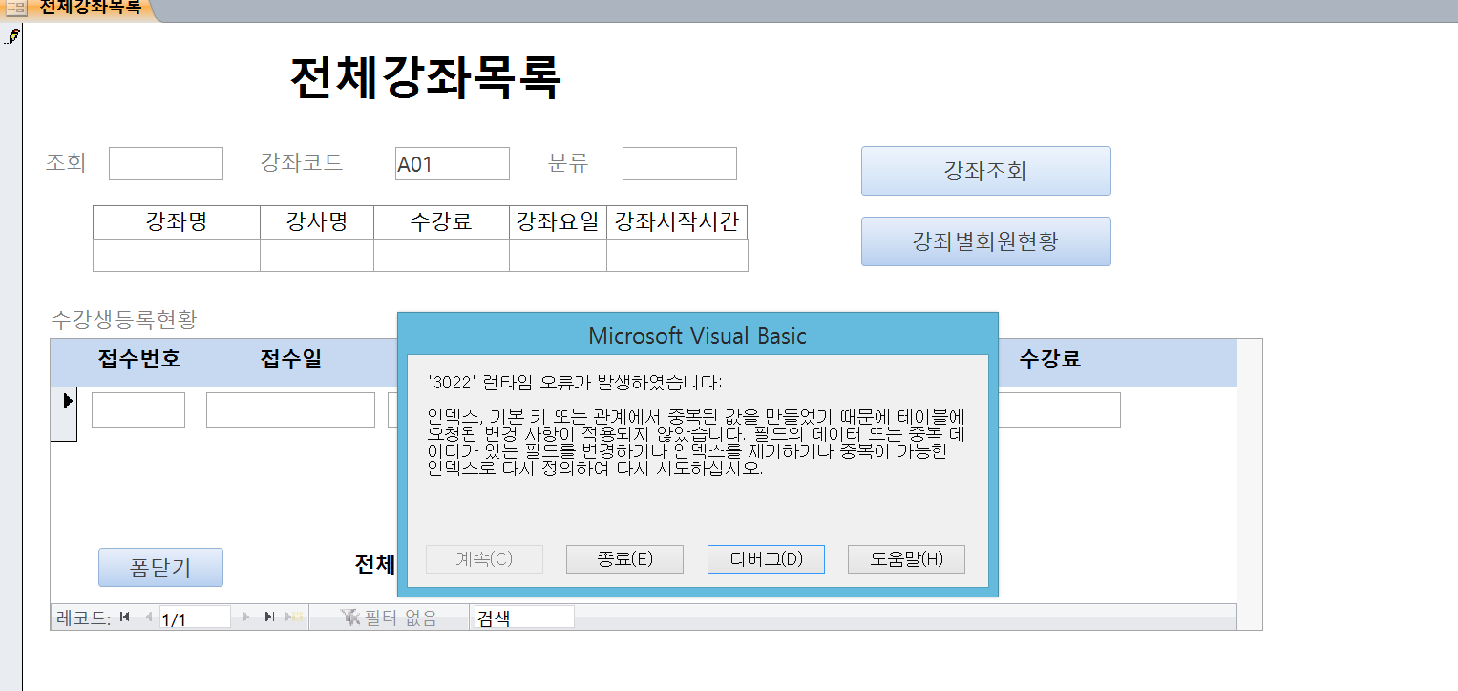The width and height of the screenshot is (1458, 691).
Task: Click the next record arrow
Action: (x=246, y=618)
